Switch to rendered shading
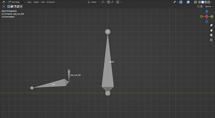The image size is (215, 118). [209, 2]
